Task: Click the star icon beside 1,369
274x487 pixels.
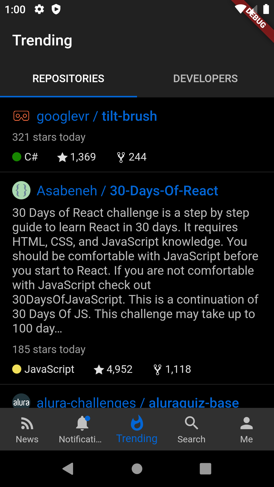Action: [x=62, y=157]
